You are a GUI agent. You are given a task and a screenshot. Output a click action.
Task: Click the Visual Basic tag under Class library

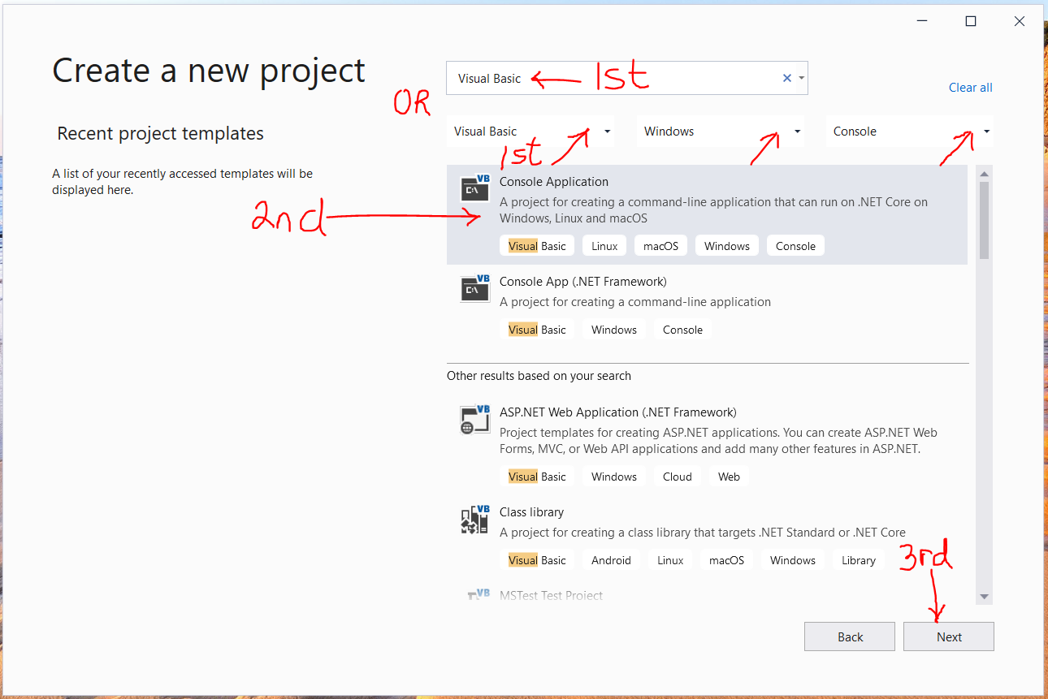537,560
